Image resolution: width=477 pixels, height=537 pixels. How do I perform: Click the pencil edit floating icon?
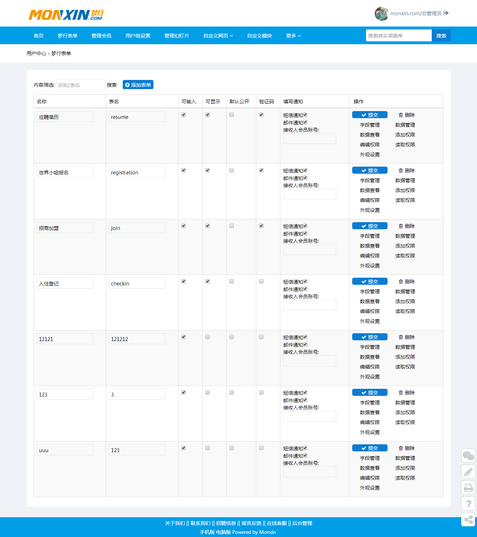coord(468,472)
